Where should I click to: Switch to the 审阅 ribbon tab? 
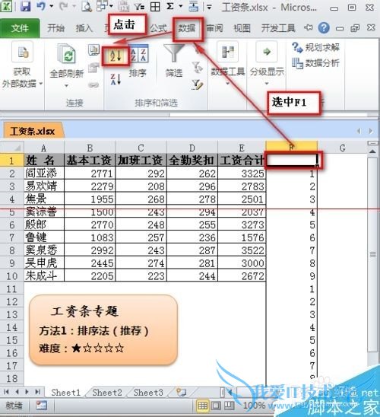click(214, 28)
